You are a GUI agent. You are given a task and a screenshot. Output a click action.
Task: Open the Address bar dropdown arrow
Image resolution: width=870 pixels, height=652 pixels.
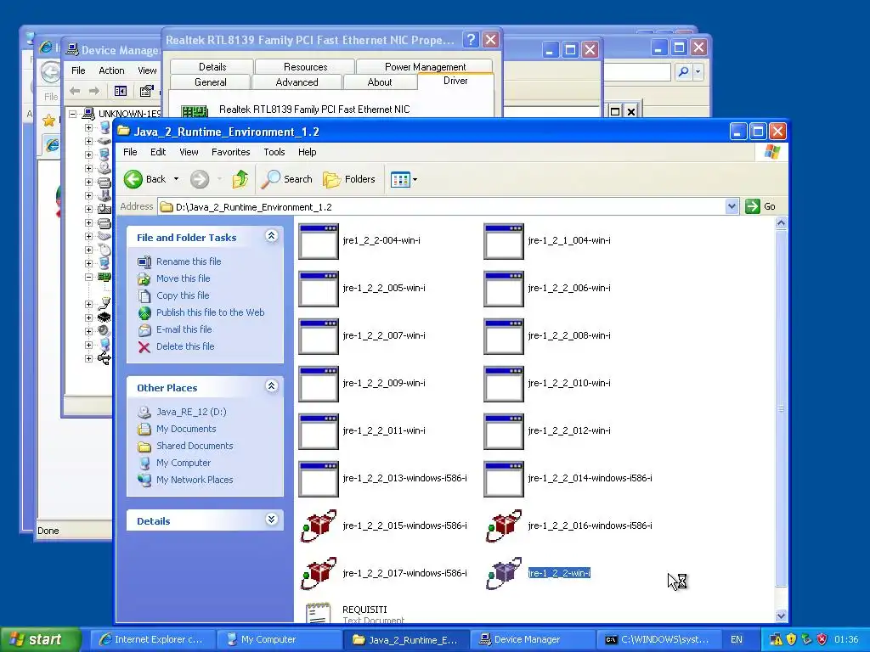(732, 207)
